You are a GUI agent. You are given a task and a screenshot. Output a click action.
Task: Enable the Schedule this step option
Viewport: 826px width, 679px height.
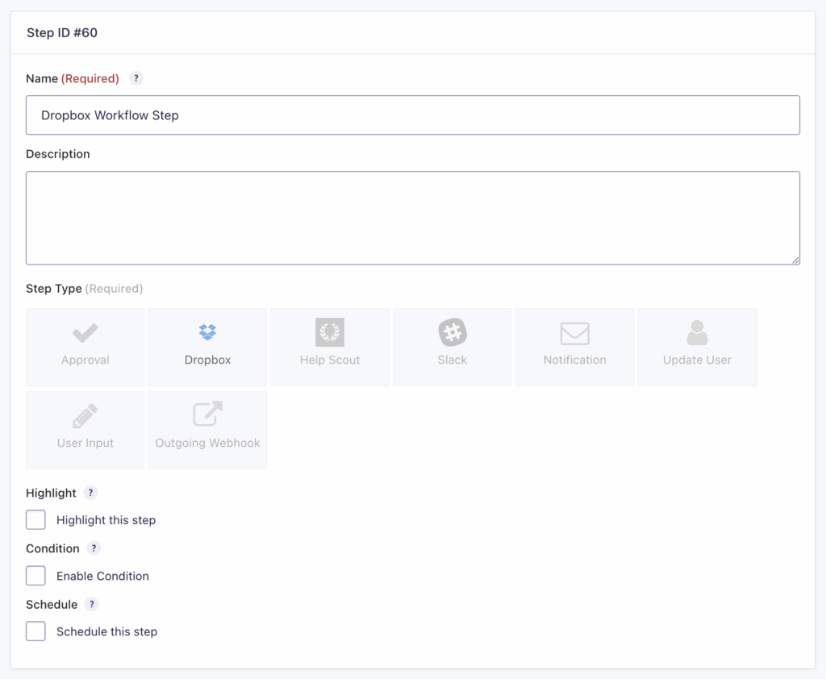(x=35, y=631)
